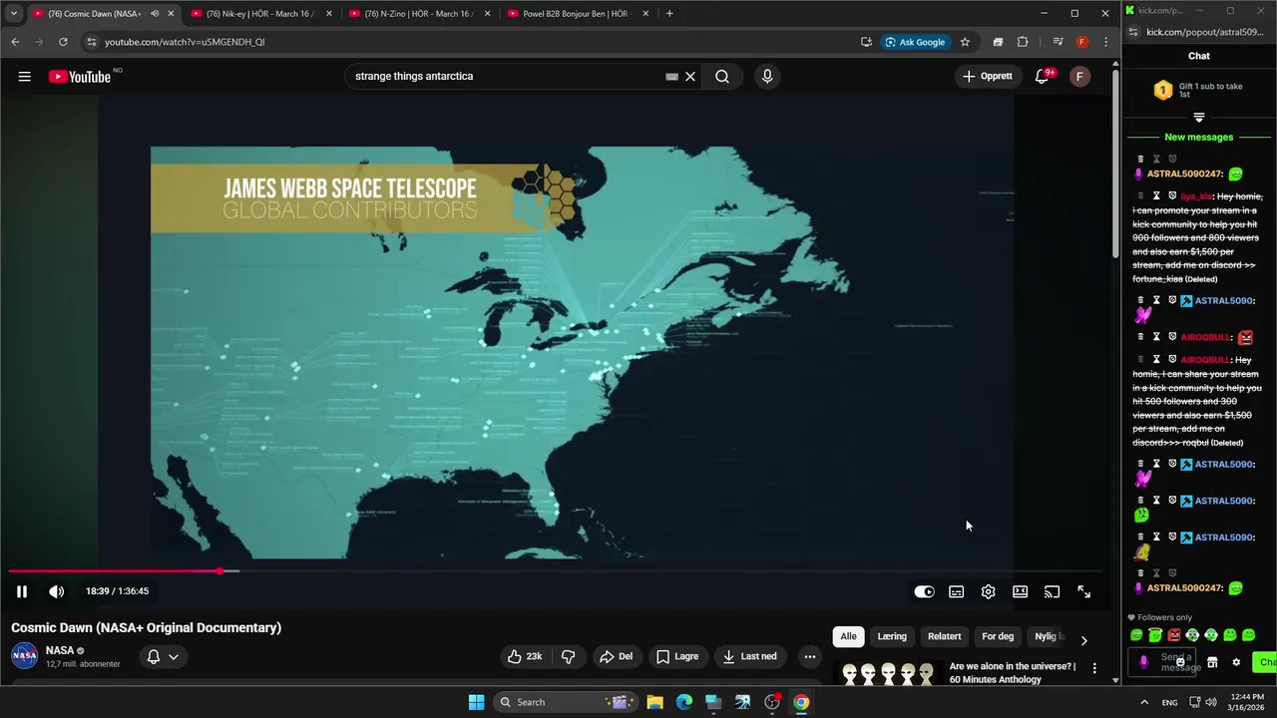
Task: Switch to Nik-ey HÖR browser tab
Action: [260, 14]
